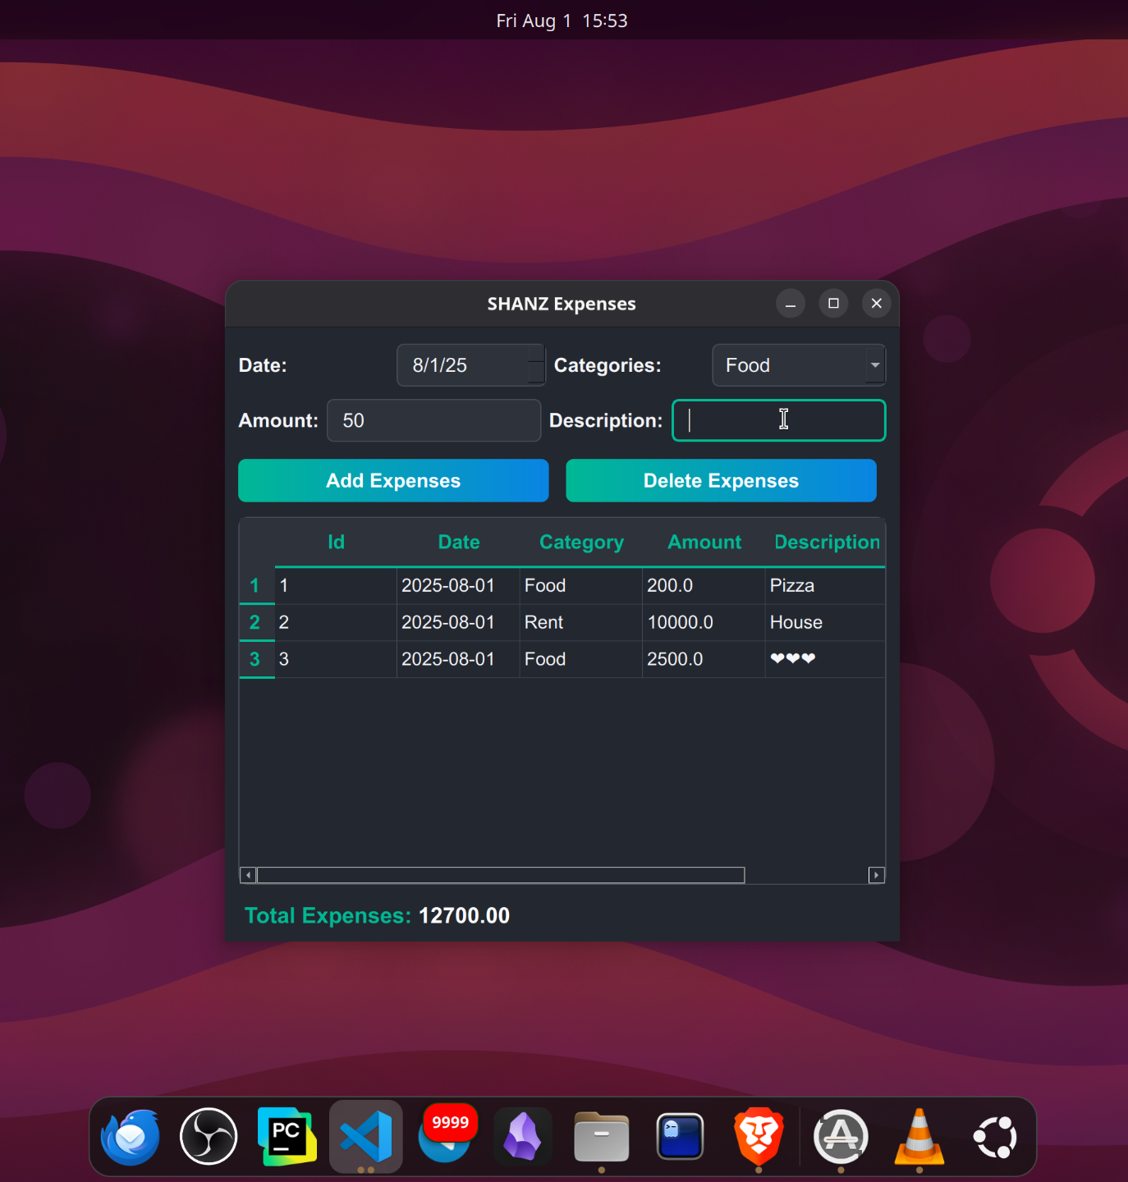Click the right arrow of the horizontal scrollbar
The height and width of the screenshot is (1182, 1128).
(877, 875)
